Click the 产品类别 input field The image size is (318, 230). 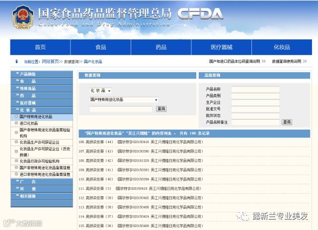pos(255,96)
